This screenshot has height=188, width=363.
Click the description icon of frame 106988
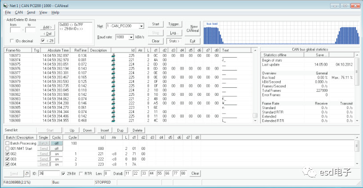[113, 120]
